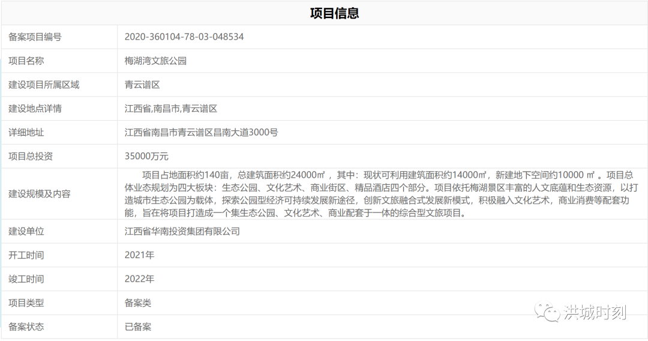
Task: Select the 建设单位 label cell
Action: (26, 231)
